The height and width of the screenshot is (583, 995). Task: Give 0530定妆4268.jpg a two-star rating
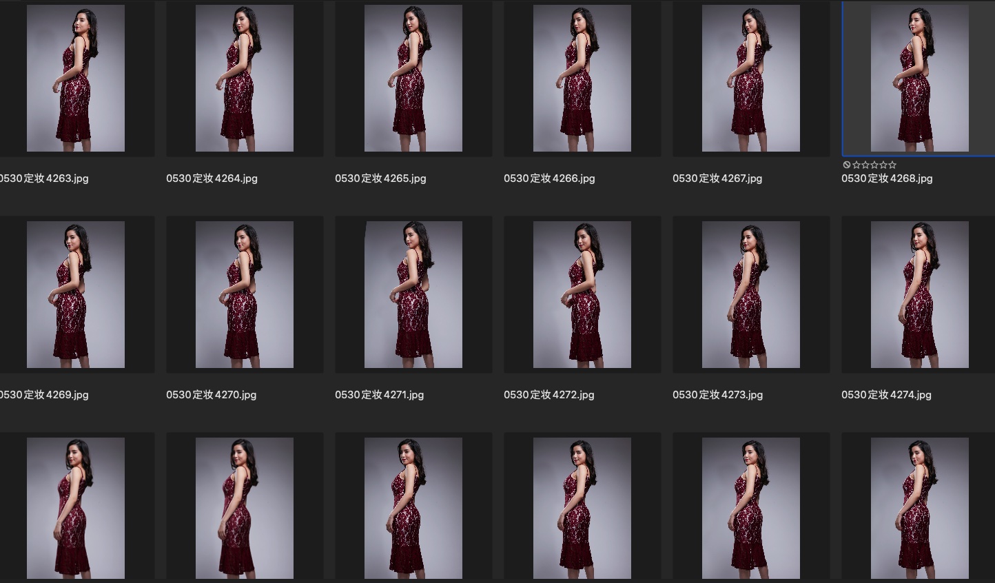[865, 165]
